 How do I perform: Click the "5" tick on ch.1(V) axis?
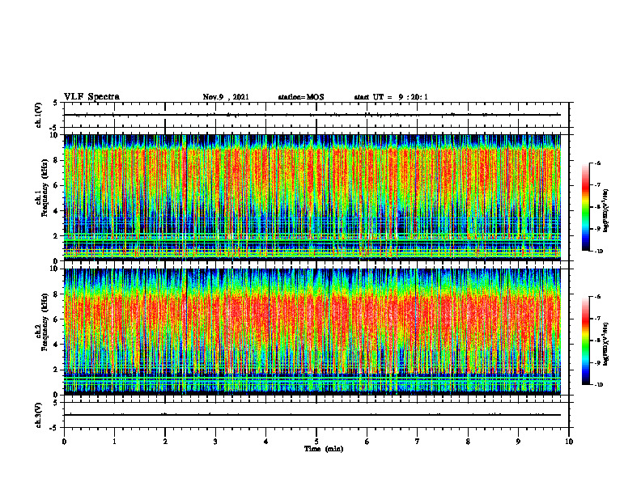[x=56, y=103]
